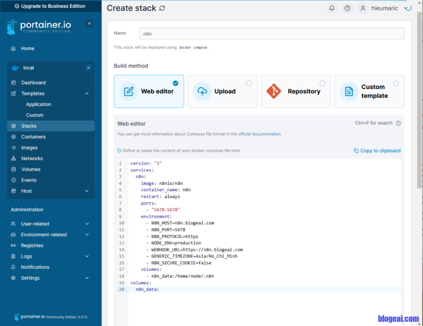Open the official documentation link
The width and height of the screenshot is (423, 326).
pos(259,134)
